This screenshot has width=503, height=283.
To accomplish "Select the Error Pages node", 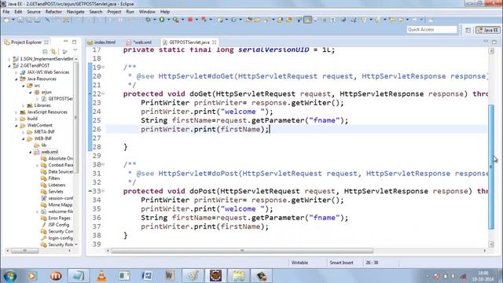I will [x=56, y=219].
